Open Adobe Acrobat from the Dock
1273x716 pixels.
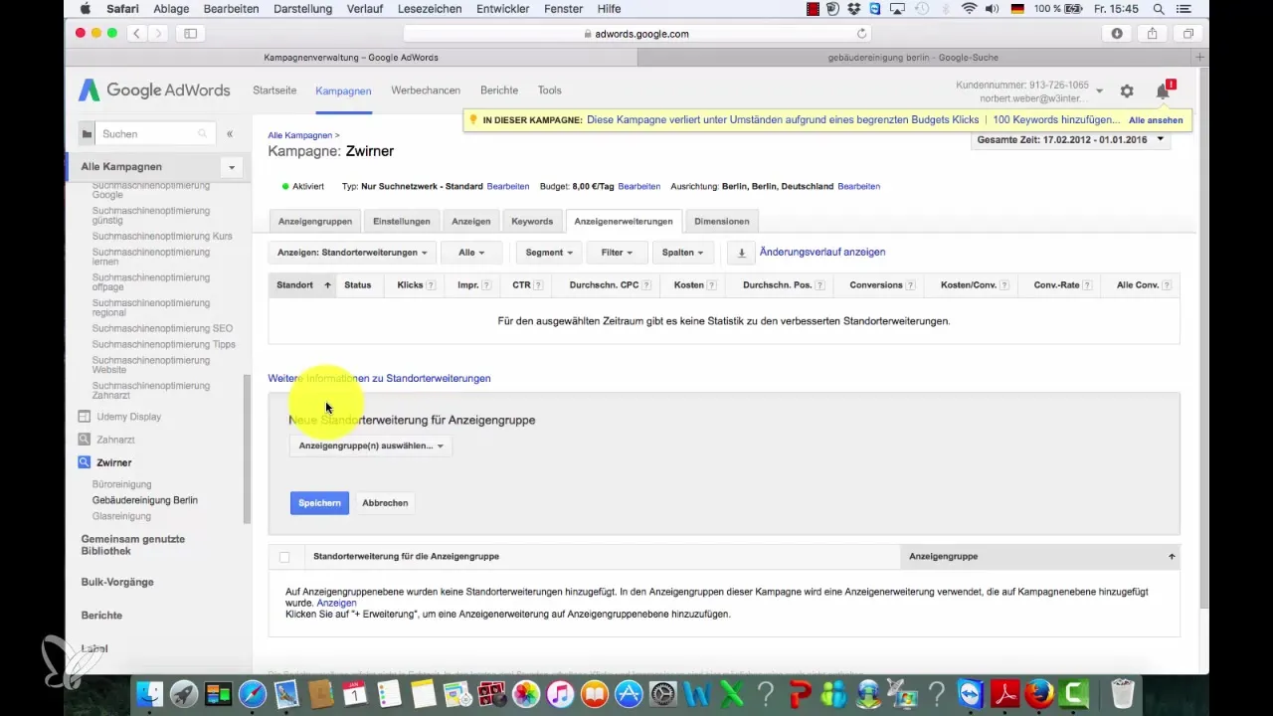tap(1004, 692)
